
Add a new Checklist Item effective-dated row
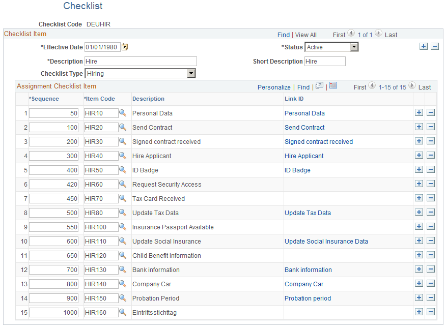point(423,46)
